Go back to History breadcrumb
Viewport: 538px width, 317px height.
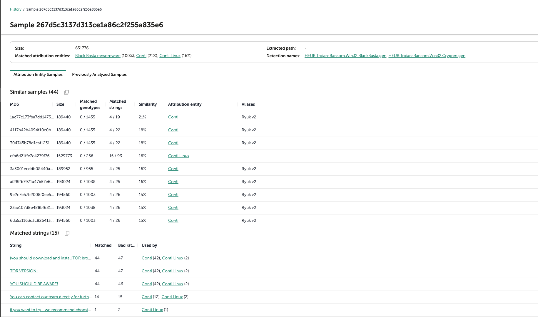tap(16, 9)
